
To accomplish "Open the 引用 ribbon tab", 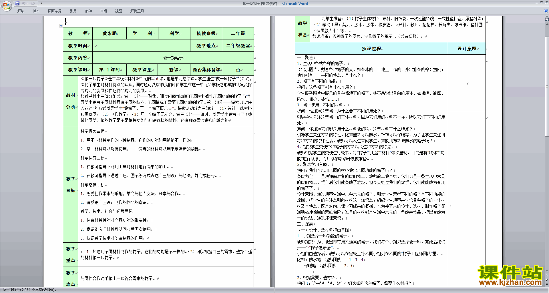I will coord(73,11).
